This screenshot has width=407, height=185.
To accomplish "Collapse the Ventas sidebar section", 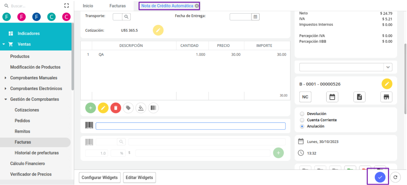I will [x=4, y=44].
